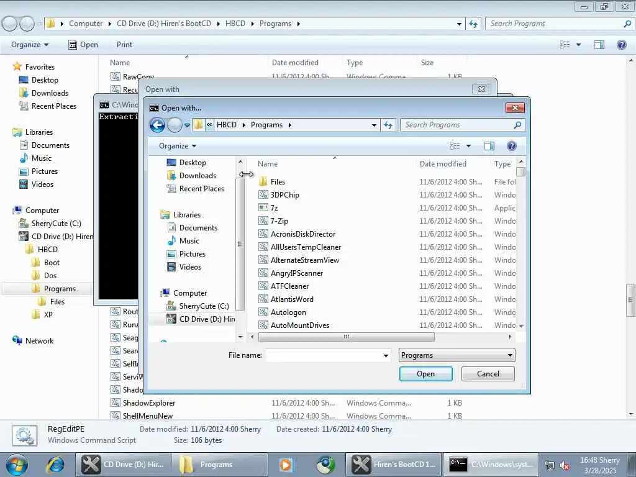
Task: Open Windows Media Player taskbar icon
Action: [x=286, y=465]
